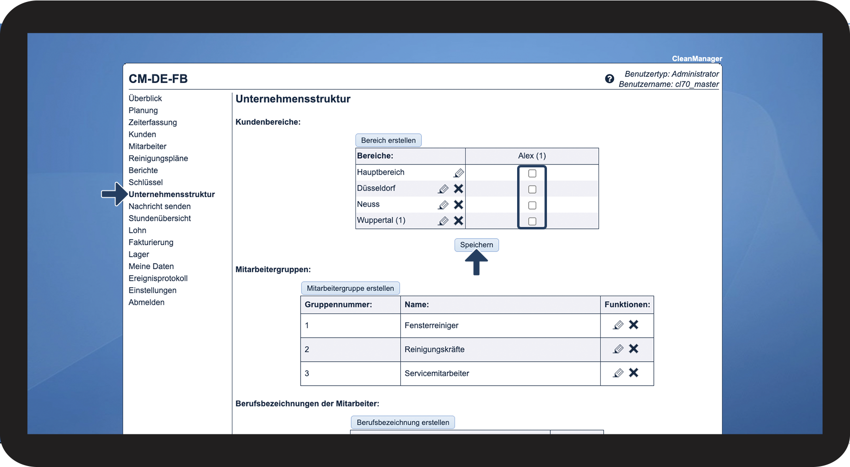The width and height of the screenshot is (850, 467).
Task: Open the Mitarbeiter menu item
Action: pyautogui.click(x=147, y=146)
